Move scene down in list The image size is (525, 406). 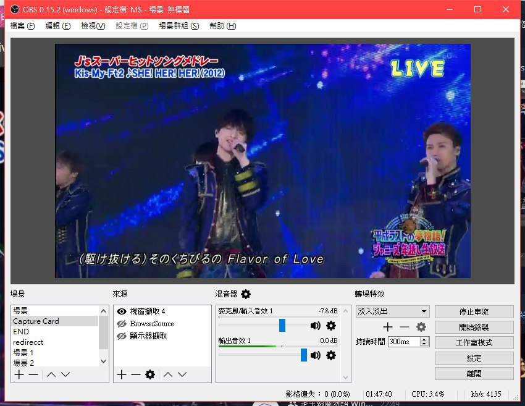click(65, 374)
